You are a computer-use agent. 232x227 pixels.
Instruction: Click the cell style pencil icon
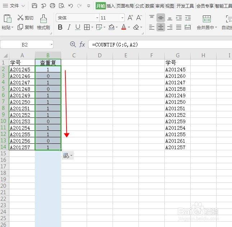coord(99,27)
